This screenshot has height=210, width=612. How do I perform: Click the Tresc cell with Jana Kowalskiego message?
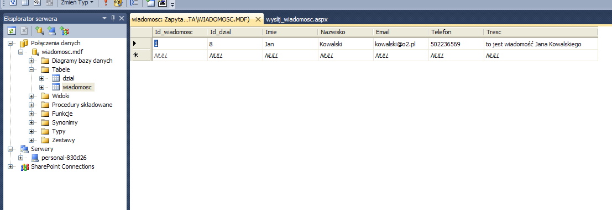[x=541, y=44]
